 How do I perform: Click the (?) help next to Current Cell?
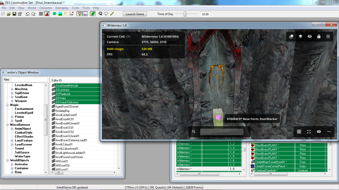[128, 37]
